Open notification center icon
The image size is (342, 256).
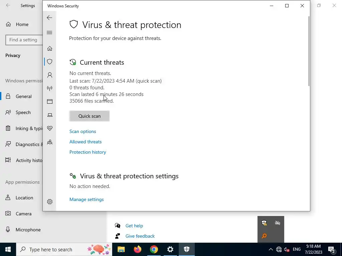click(332, 249)
